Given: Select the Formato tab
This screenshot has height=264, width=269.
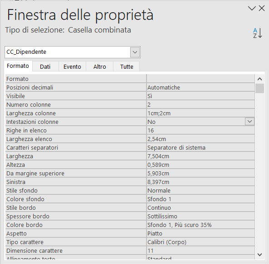Looking at the screenshot, I should click(x=18, y=66).
